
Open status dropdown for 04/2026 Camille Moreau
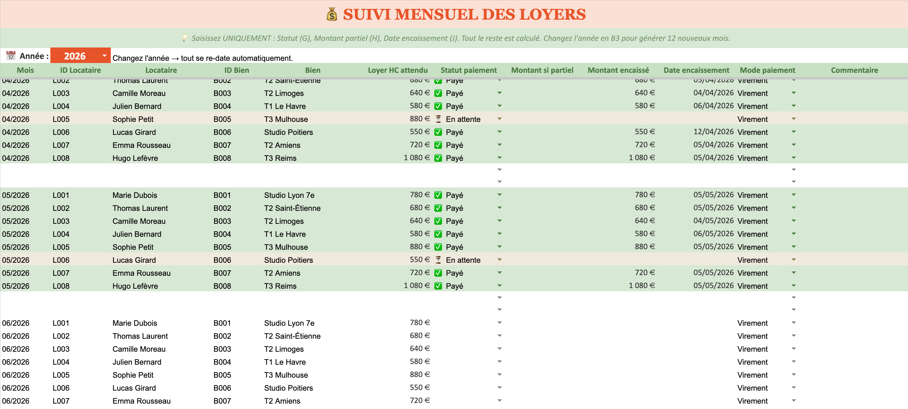click(500, 93)
